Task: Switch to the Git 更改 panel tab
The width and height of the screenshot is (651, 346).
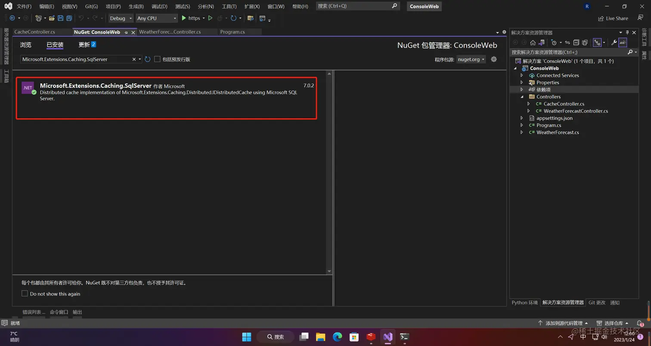Action: pos(597,303)
